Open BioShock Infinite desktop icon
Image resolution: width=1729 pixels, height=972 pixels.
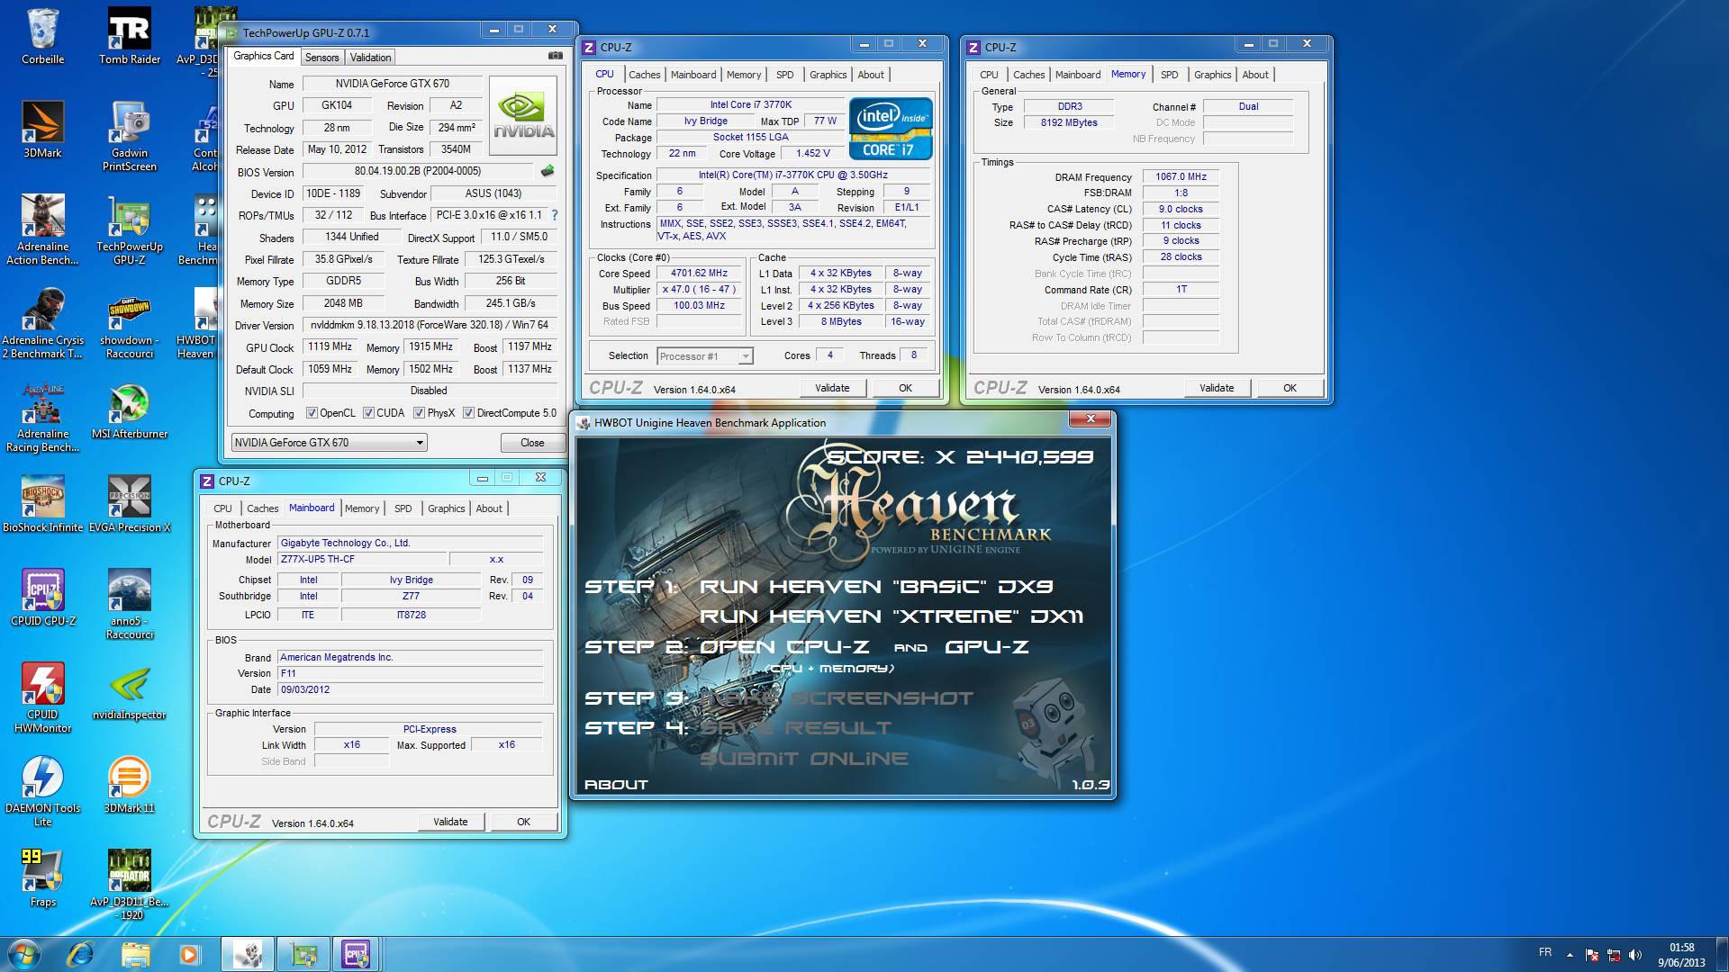[x=42, y=504]
